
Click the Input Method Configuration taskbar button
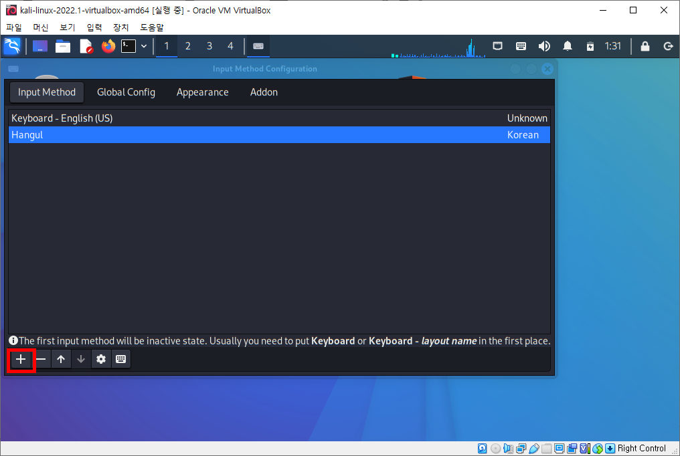pos(258,46)
